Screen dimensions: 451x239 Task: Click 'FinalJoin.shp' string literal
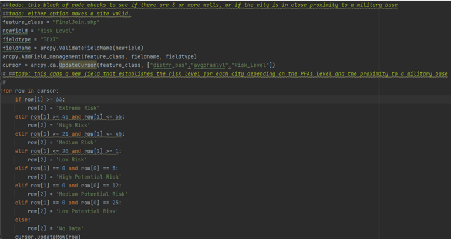click(x=76, y=22)
